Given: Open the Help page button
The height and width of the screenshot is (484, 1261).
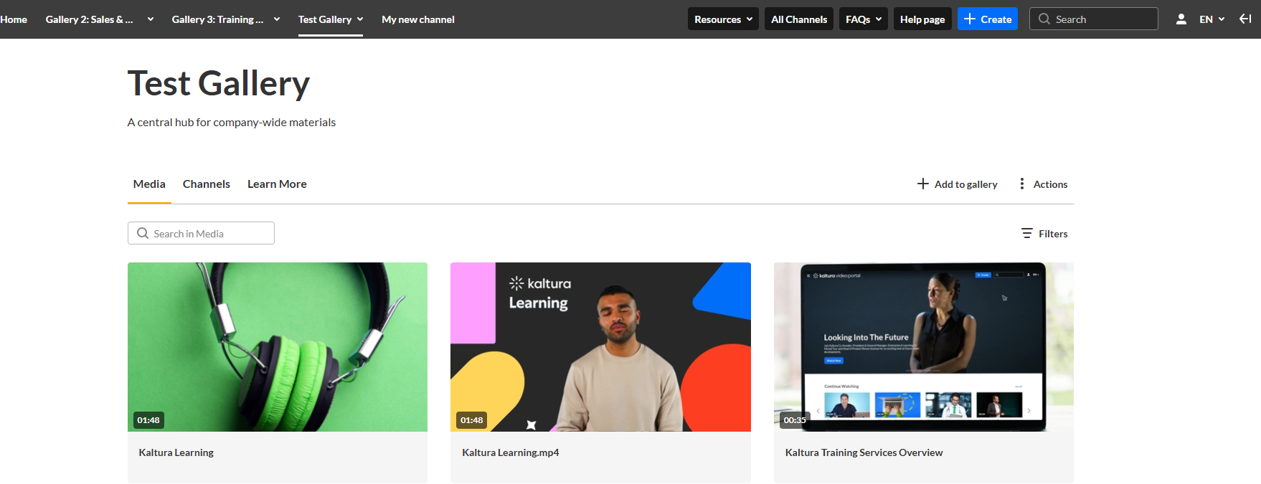Looking at the screenshot, I should point(922,19).
